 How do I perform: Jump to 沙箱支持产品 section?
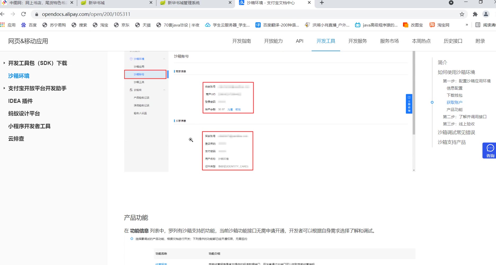(x=451, y=142)
